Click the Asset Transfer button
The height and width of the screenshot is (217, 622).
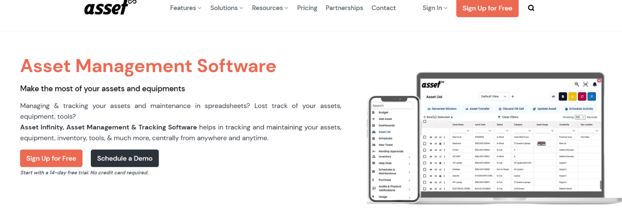click(x=477, y=109)
